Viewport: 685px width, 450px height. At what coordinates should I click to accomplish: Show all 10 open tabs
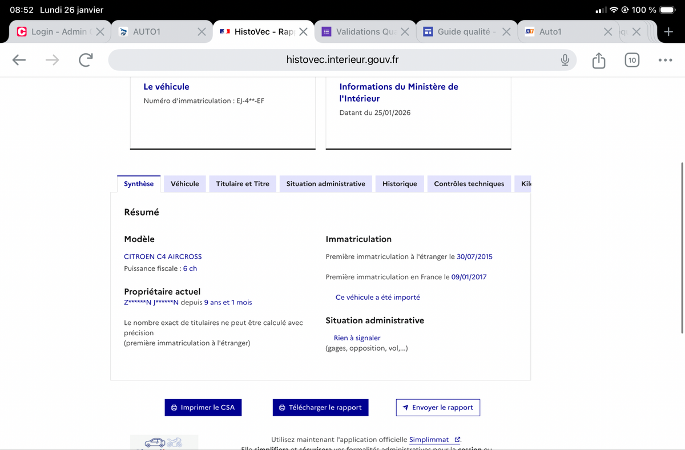[631, 60]
